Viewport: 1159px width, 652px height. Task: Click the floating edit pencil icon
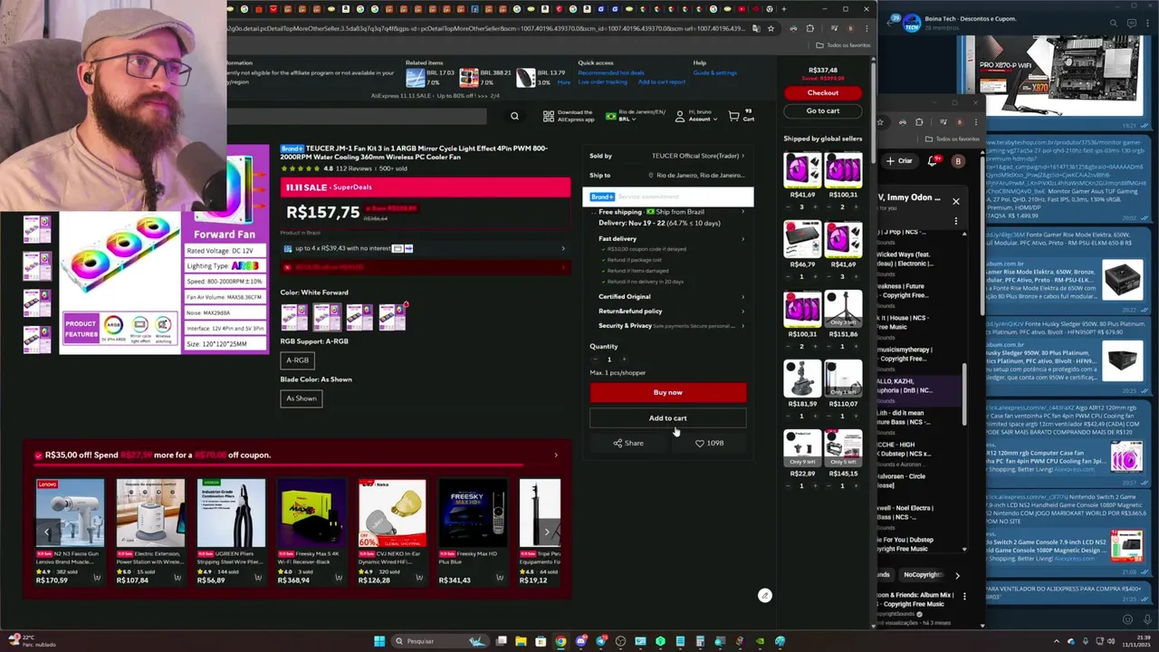pos(765,595)
